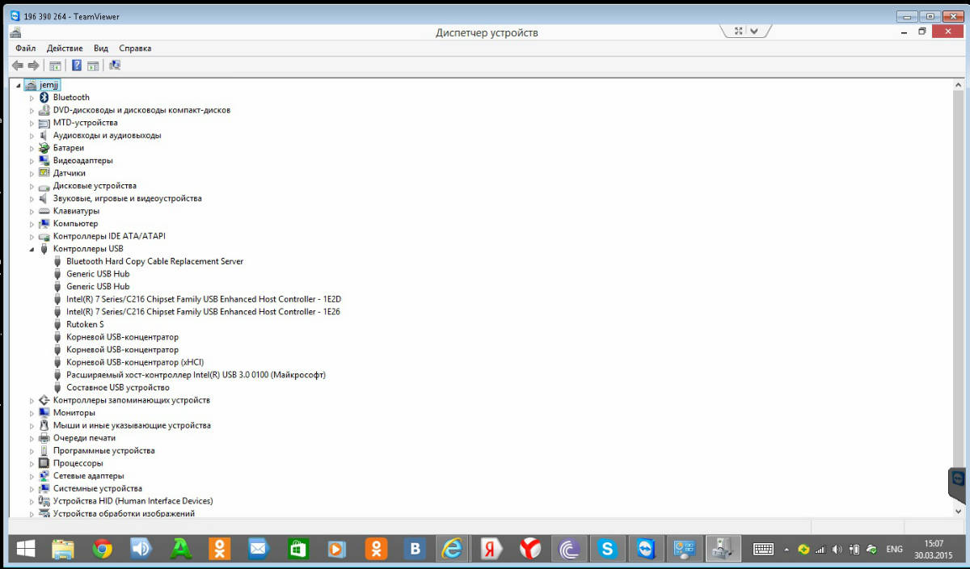Open the Действие menu

(x=65, y=48)
